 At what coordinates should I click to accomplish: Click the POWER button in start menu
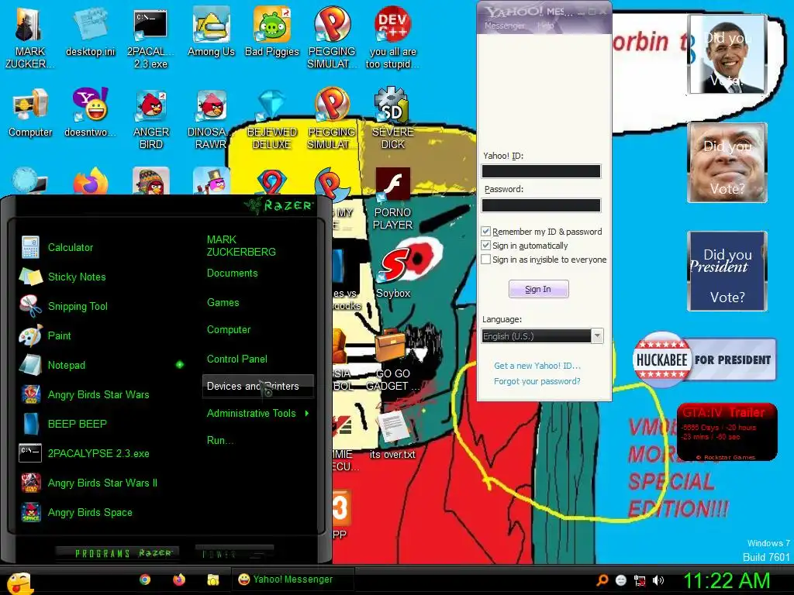[x=234, y=553]
